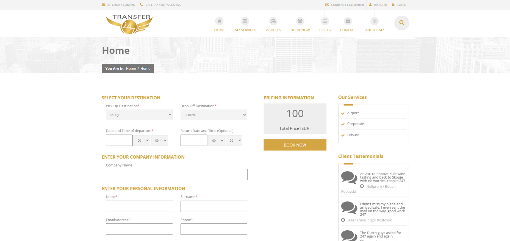Click the speech bubble icon for Biser Travel testimonial
The height and width of the screenshot is (241, 510).
point(349,208)
